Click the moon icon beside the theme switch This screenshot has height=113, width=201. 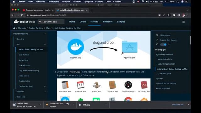[169, 45]
